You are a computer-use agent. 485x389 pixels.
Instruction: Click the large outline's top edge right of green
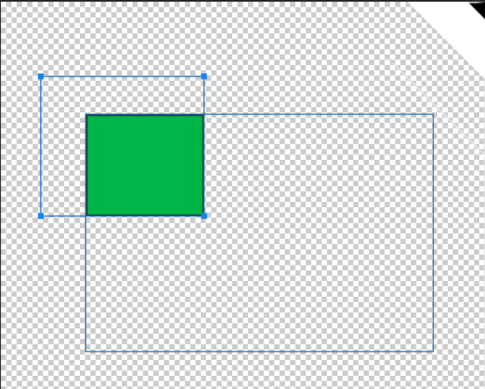(x=319, y=115)
